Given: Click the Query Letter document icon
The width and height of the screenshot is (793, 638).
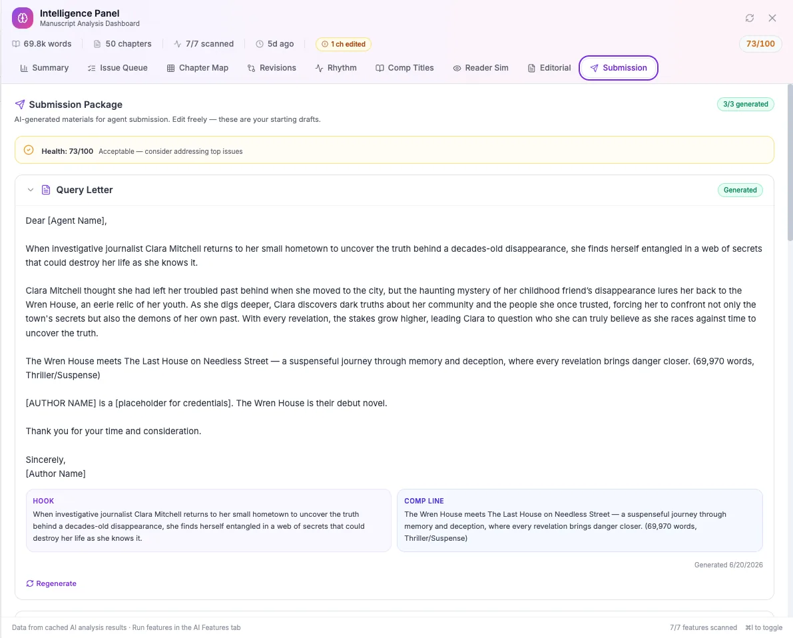Looking at the screenshot, I should (x=46, y=190).
